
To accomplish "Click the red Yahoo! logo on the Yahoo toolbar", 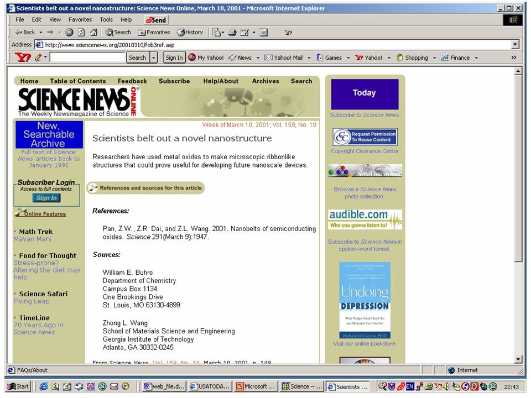I will click(x=22, y=57).
